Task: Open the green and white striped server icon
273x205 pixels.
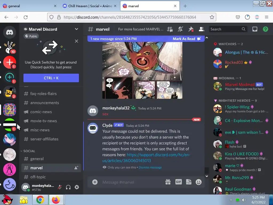Action: point(10,124)
